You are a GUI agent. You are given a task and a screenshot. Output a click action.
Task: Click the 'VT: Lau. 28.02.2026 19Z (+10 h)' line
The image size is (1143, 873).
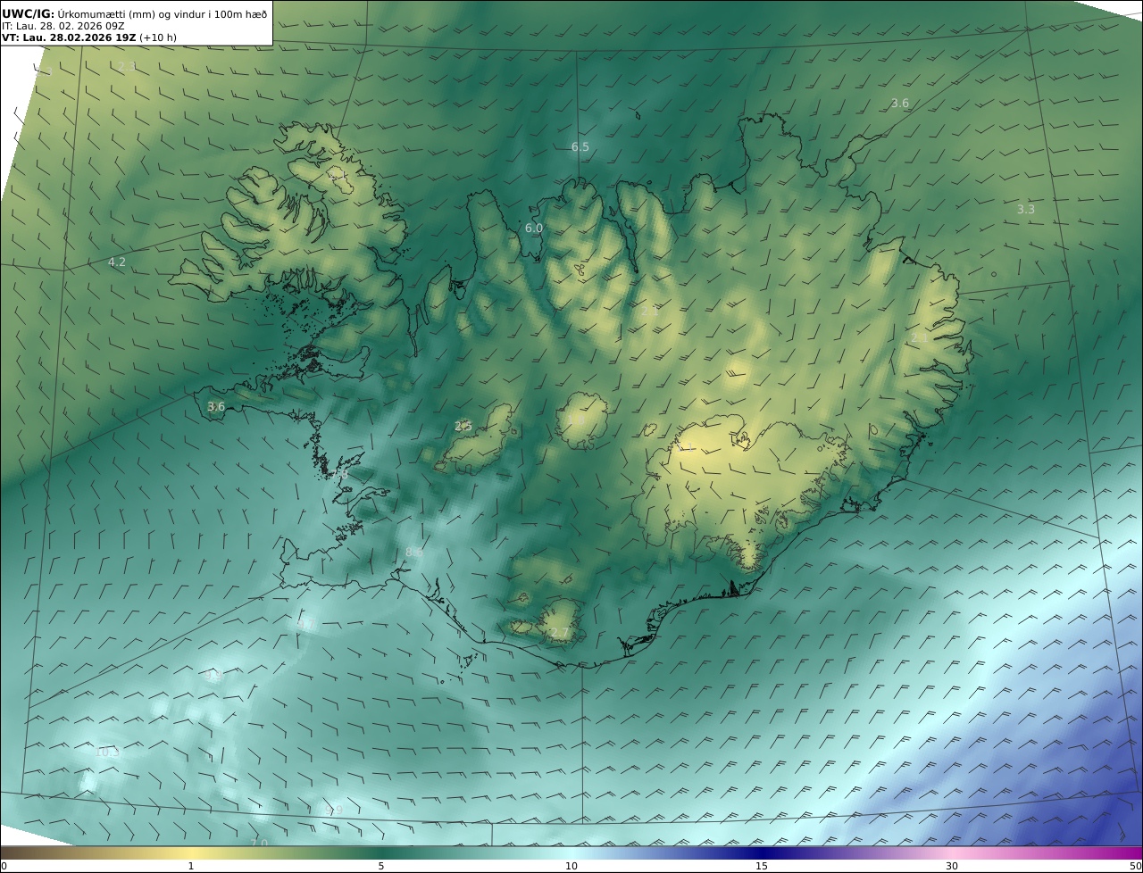click(x=90, y=38)
